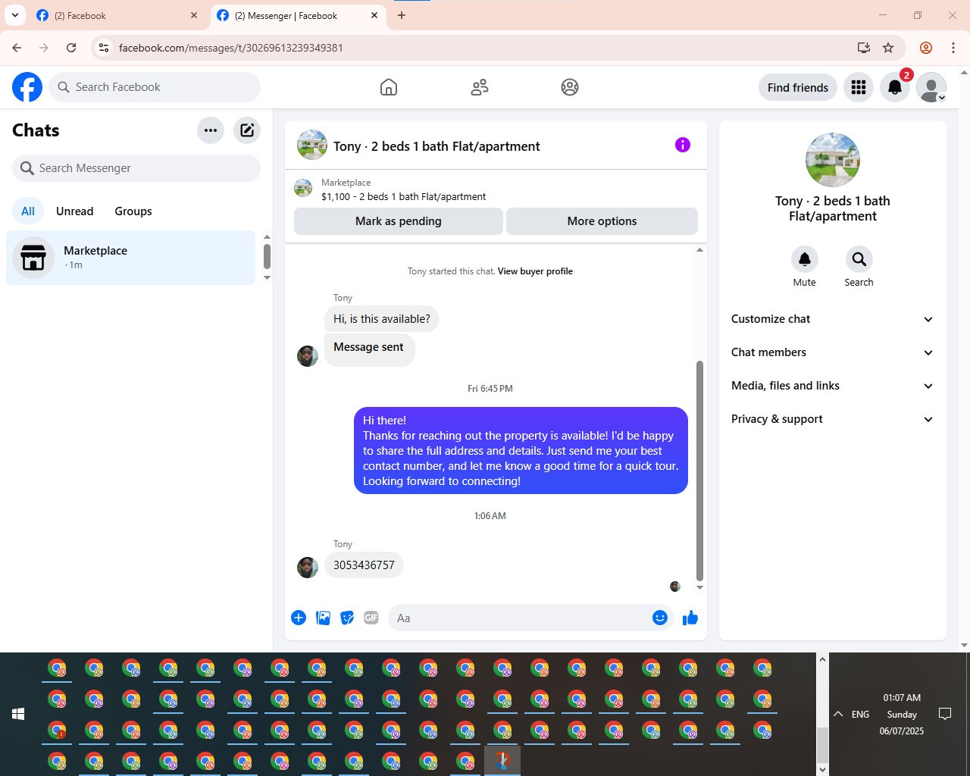Click the More options button
Viewport: 970px width, 776px height.
(x=602, y=221)
